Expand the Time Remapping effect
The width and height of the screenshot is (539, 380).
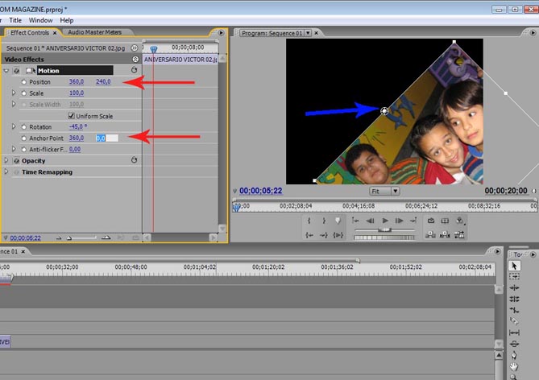point(7,171)
